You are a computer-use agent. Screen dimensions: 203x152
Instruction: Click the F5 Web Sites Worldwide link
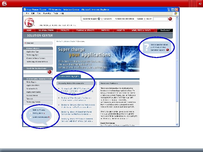125,19
